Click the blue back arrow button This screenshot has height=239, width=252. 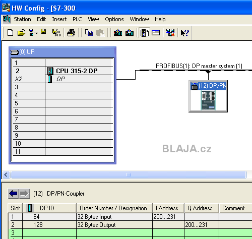click(13, 194)
